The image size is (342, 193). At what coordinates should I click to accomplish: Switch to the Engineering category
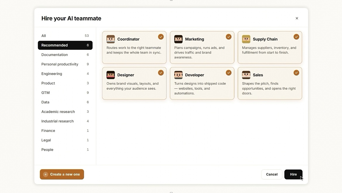click(x=65, y=74)
